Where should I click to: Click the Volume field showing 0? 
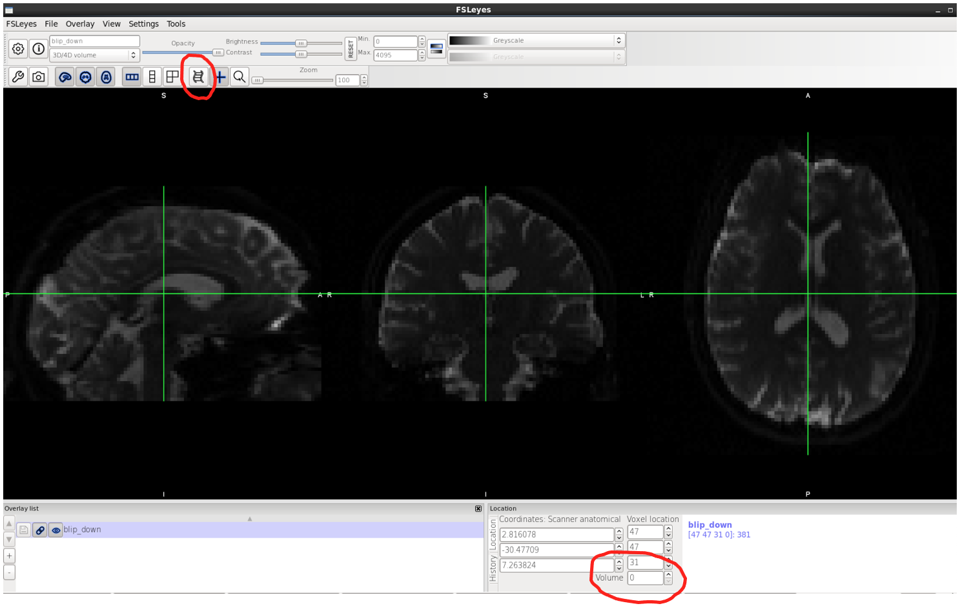[645, 578]
